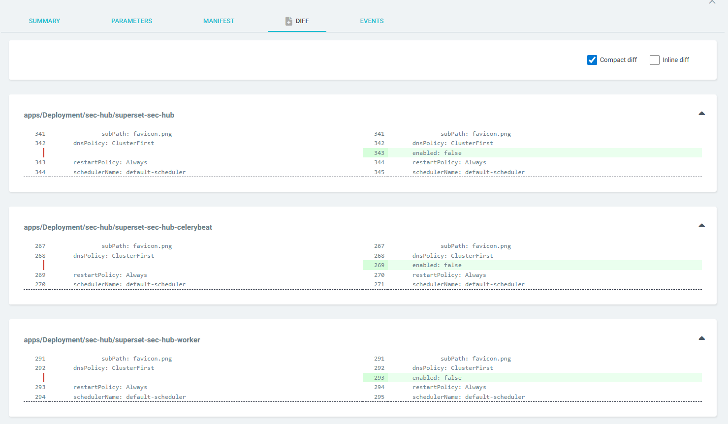Click left-side line number 294
728x424 pixels.
(x=40, y=397)
